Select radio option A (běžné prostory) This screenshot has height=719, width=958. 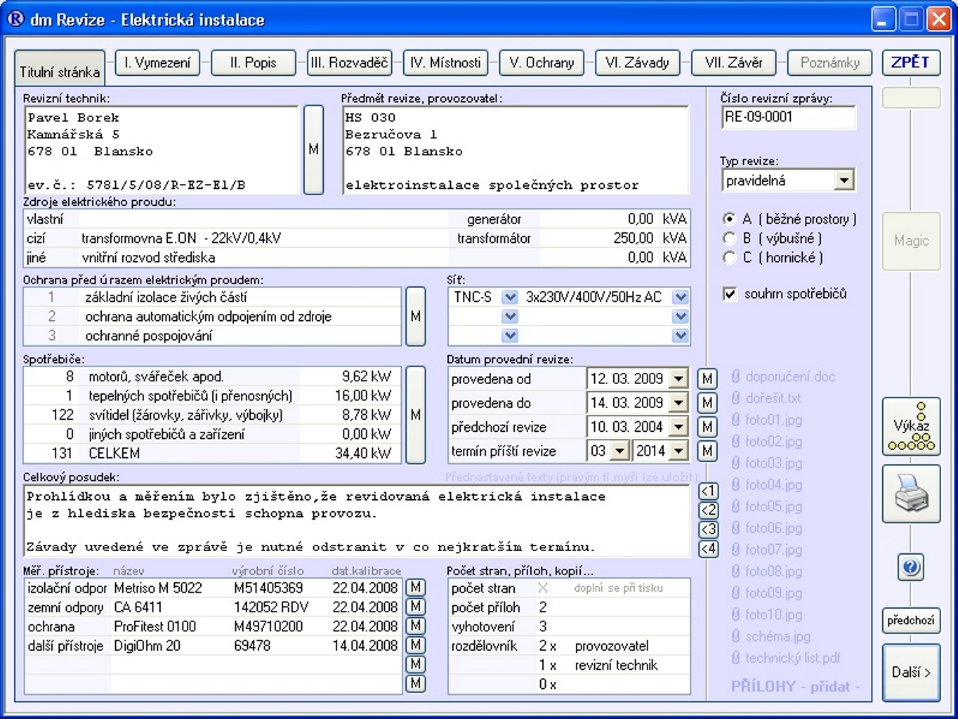730,219
